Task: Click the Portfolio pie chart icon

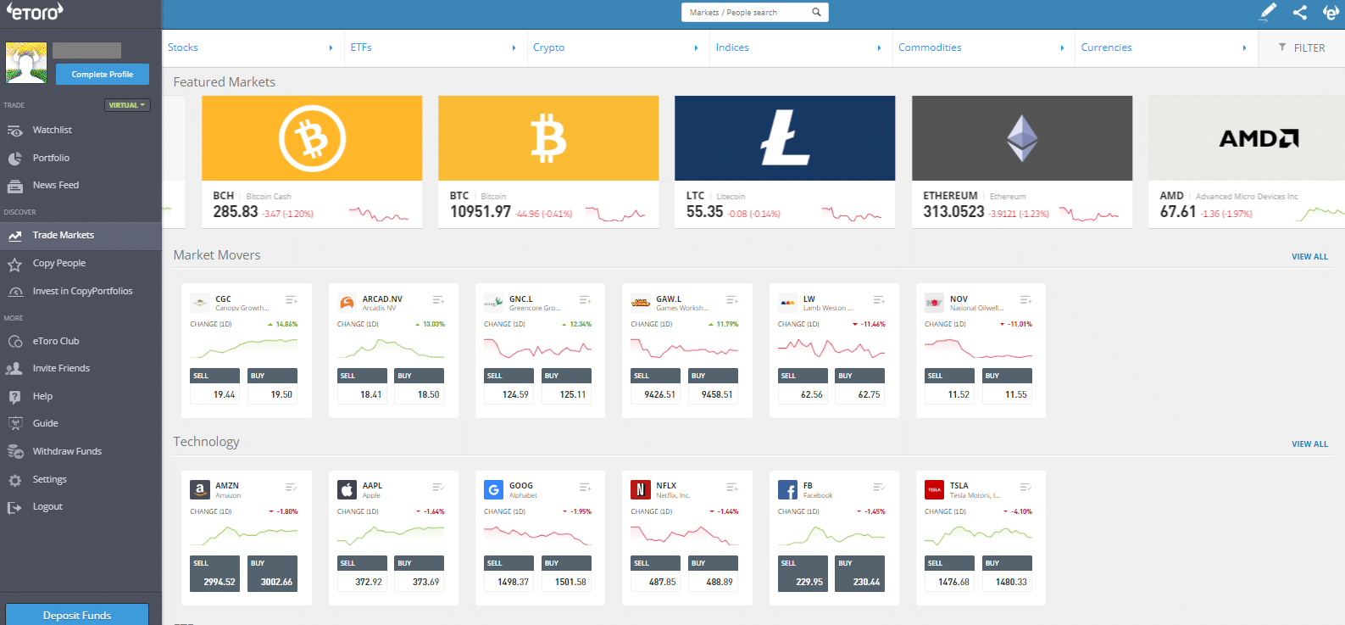Action: point(14,159)
